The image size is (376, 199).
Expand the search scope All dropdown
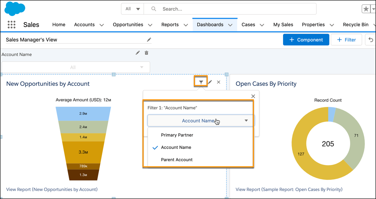pyautogui.click(x=133, y=9)
